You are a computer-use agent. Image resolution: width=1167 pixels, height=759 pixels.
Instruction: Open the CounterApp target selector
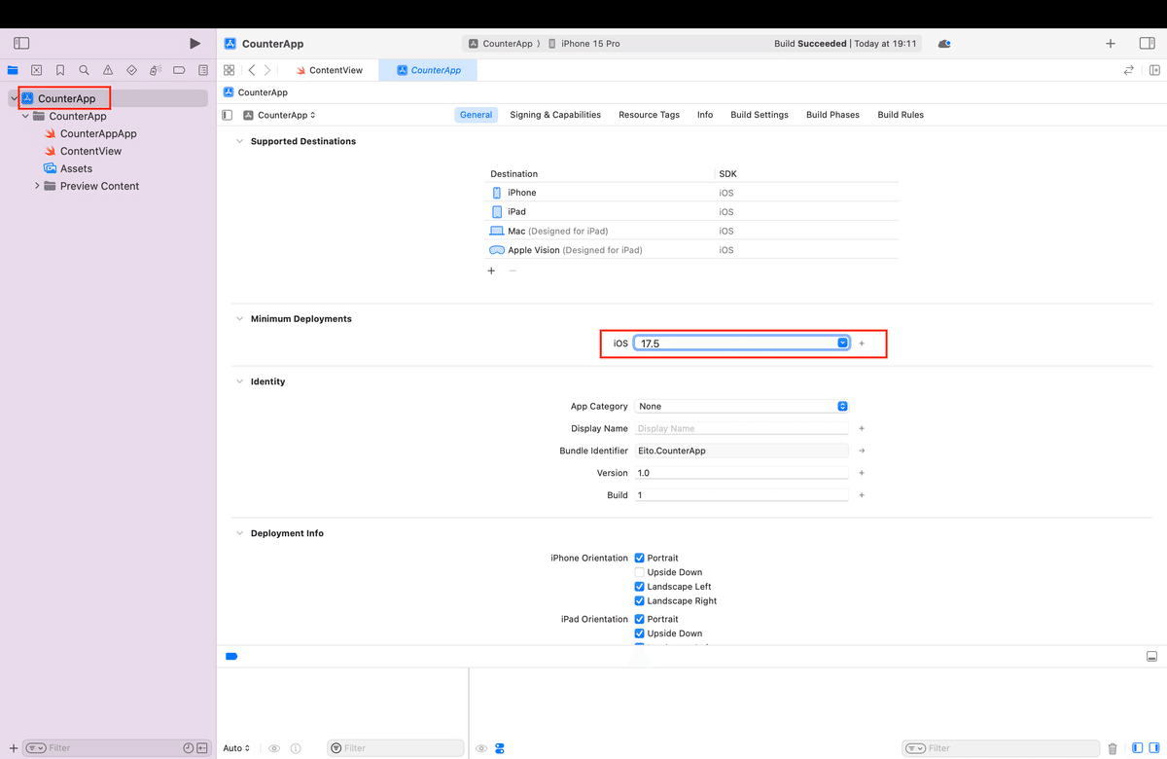279,115
